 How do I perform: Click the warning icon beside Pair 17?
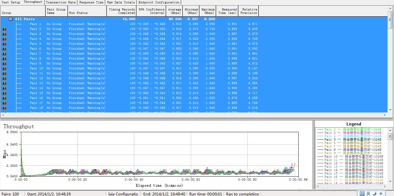(x=4, y=103)
